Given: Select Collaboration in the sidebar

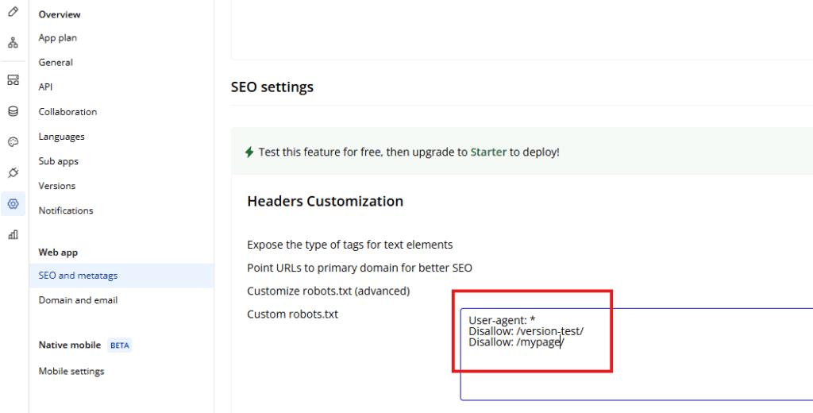Looking at the screenshot, I should pos(67,111).
